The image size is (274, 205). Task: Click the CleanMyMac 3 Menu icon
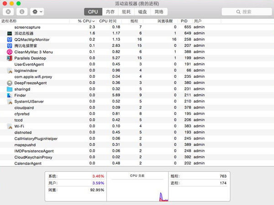pyautogui.click(x=10, y=52)
